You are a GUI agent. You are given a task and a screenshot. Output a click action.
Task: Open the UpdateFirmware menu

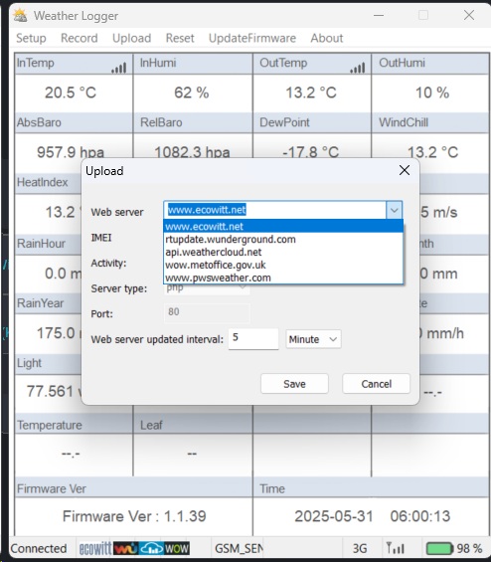pyautogui.click(x=252, y=38)
